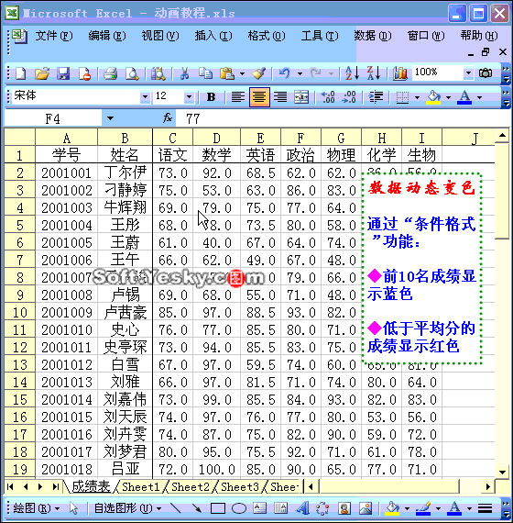Image resolution: width=513 pixels, height=523 pixels.
Task: Select row header 10
Action: click(x=19, y=312)
